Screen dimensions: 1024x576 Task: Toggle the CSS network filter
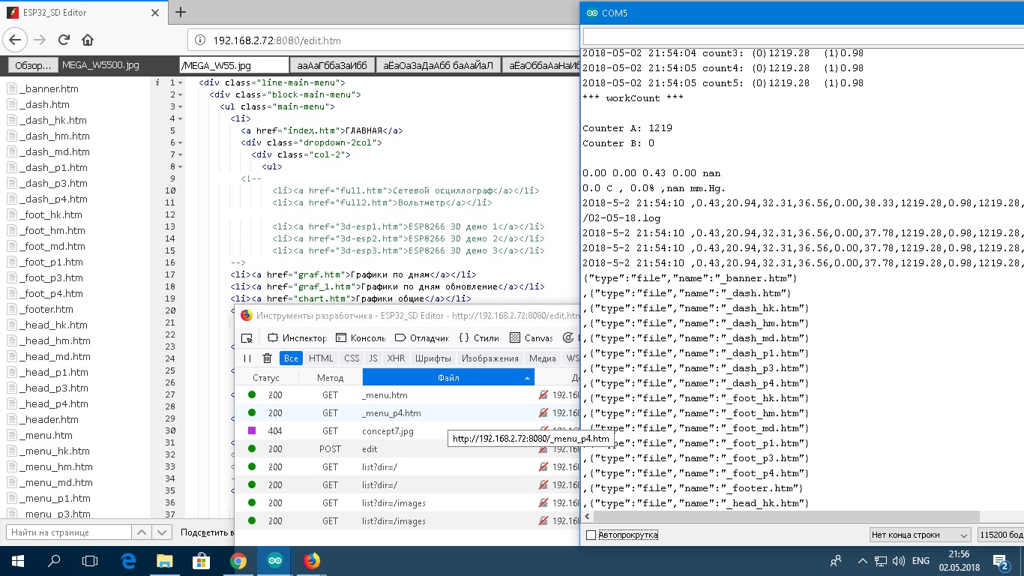352,358
